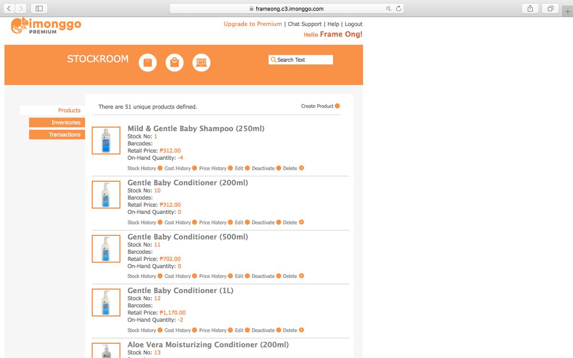Screen dimensions: 573x358
Task: Select the Products tab in the sidebar
Action: click(x=69, y=110)
